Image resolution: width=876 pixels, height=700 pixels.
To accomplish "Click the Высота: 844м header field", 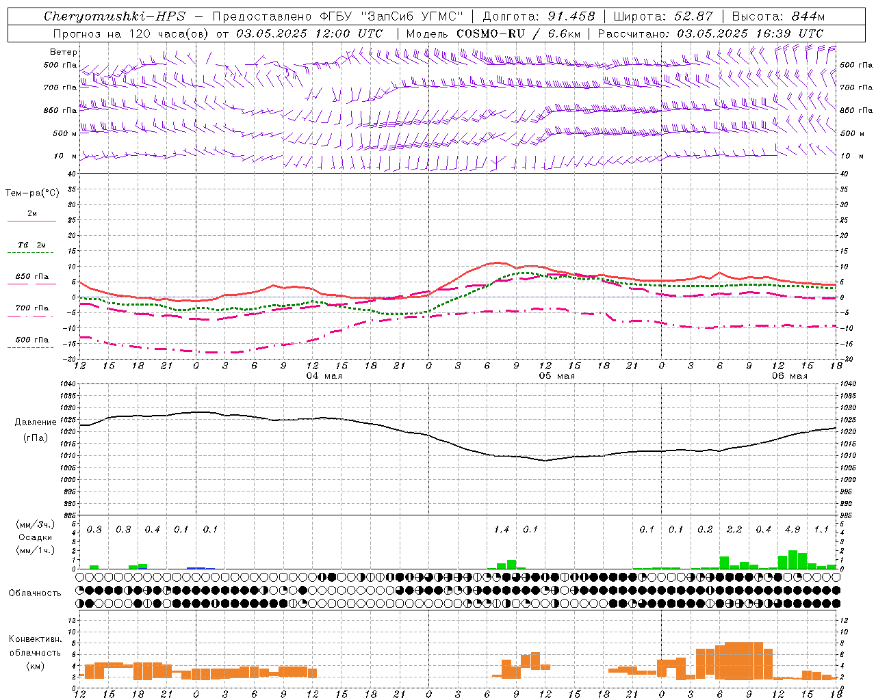I will (x=778, y=16).
